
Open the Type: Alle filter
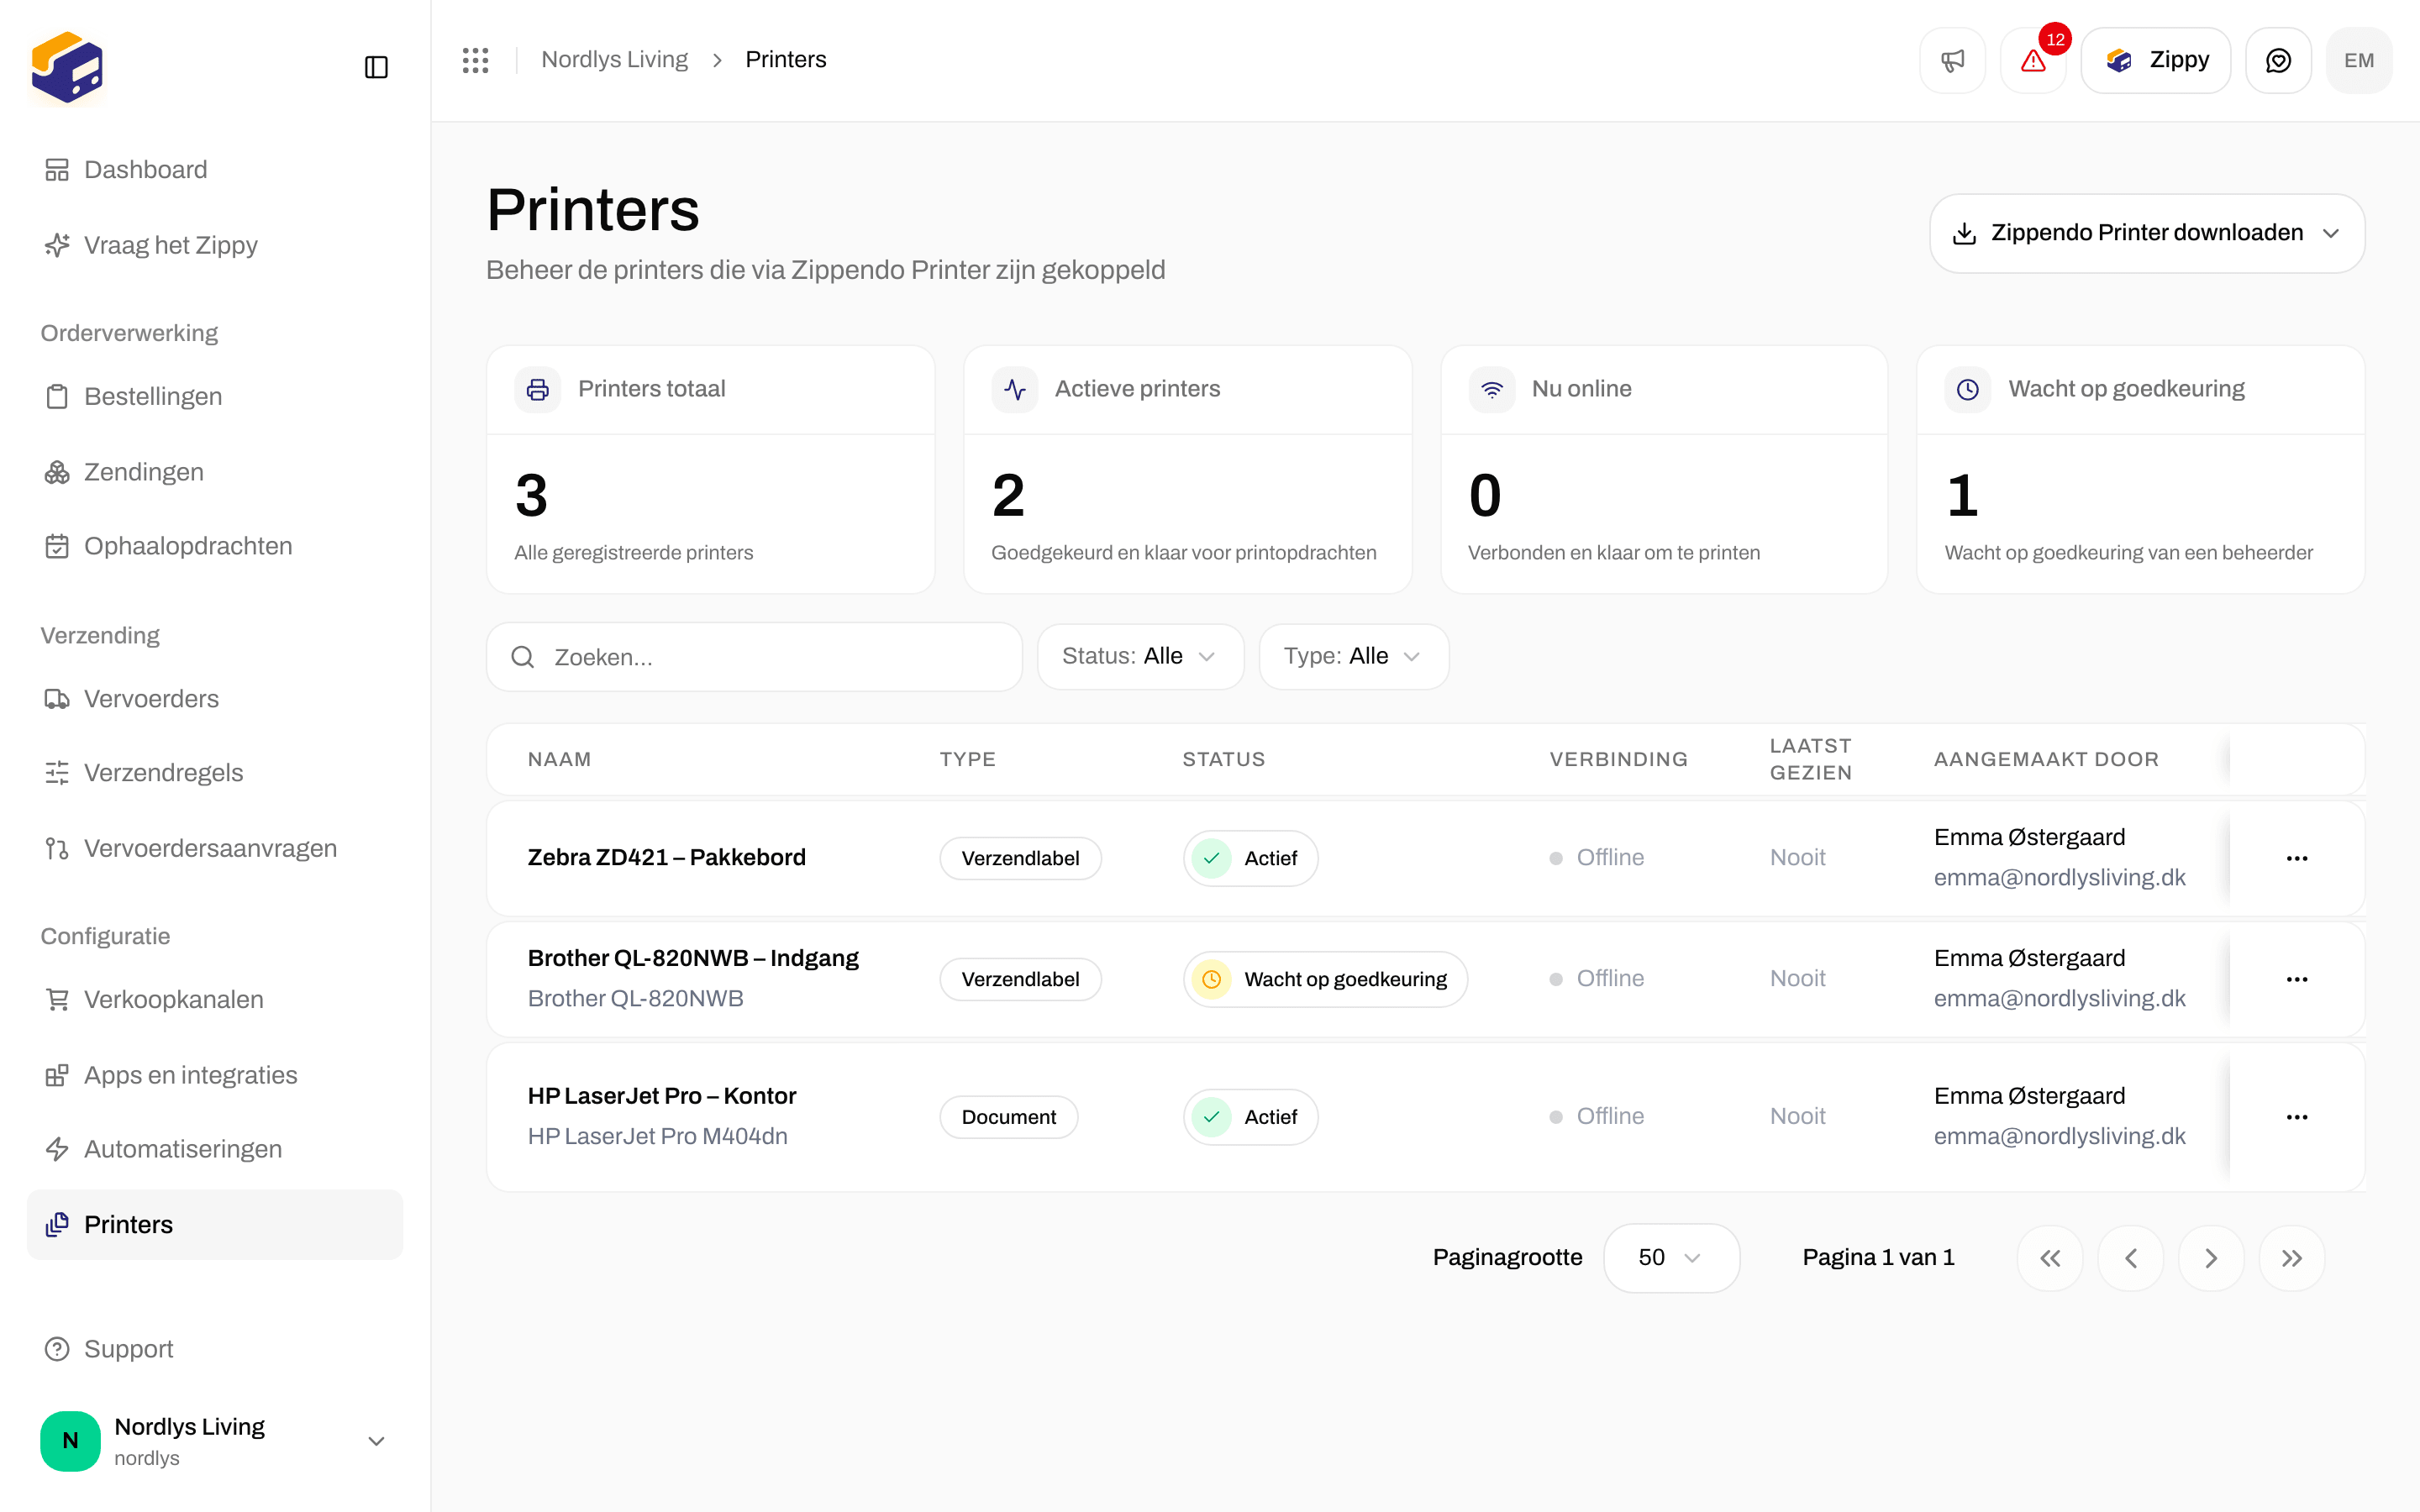click(1353, 656)
